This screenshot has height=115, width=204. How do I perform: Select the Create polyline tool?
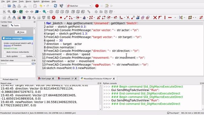[x=98, y=18]
